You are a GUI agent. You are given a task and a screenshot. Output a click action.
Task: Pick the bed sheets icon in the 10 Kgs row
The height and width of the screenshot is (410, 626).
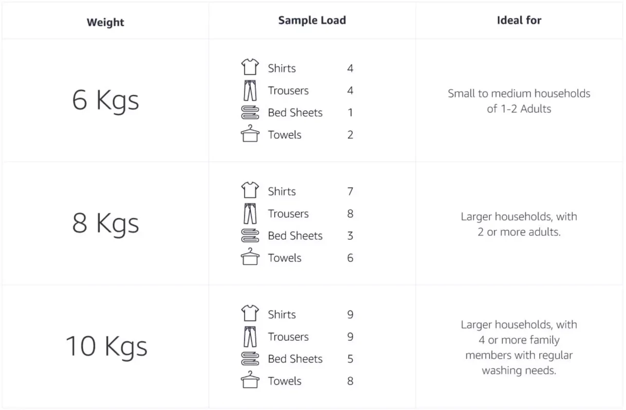pyautogui.click(x=250, y=359)
